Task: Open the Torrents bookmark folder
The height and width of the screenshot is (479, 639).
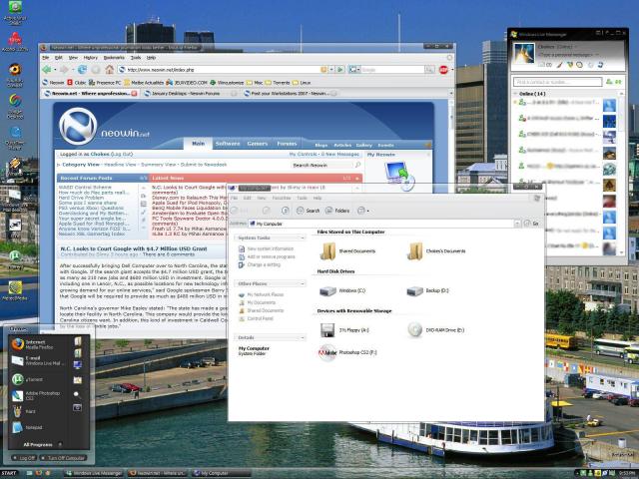Action: [278, 82]
